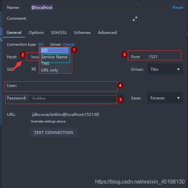Image resolution: width=188 pixels, height=188 pixels.
Task: Click the JDBC URL text field
Action: click(106, 115)
